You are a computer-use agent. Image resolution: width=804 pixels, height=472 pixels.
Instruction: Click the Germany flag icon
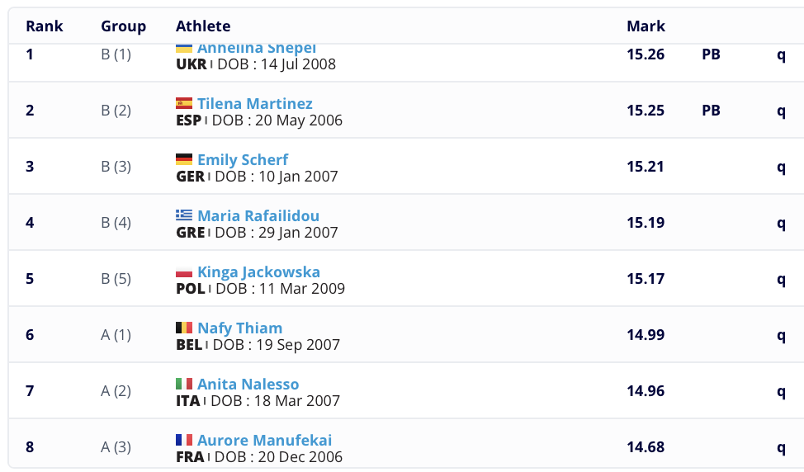point(184,160)
